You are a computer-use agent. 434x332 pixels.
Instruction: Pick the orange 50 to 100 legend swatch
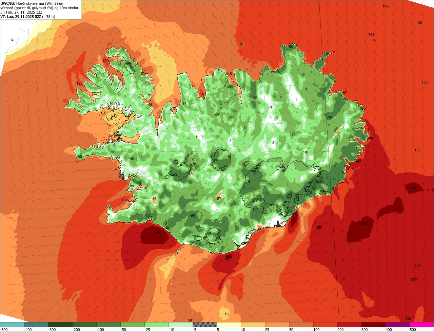point(301,325)
